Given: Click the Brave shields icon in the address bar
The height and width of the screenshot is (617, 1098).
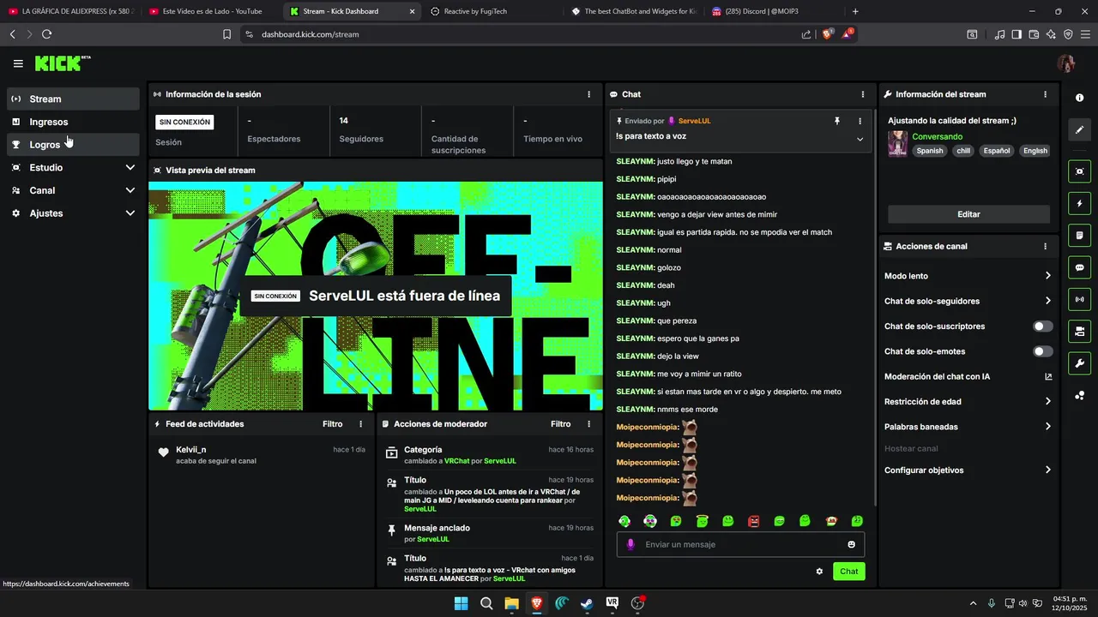Looking at the screenshot, I should (827, 34).
